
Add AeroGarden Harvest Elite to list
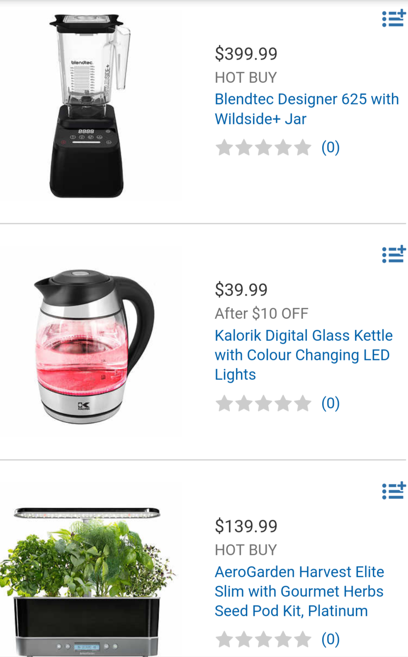393,491
